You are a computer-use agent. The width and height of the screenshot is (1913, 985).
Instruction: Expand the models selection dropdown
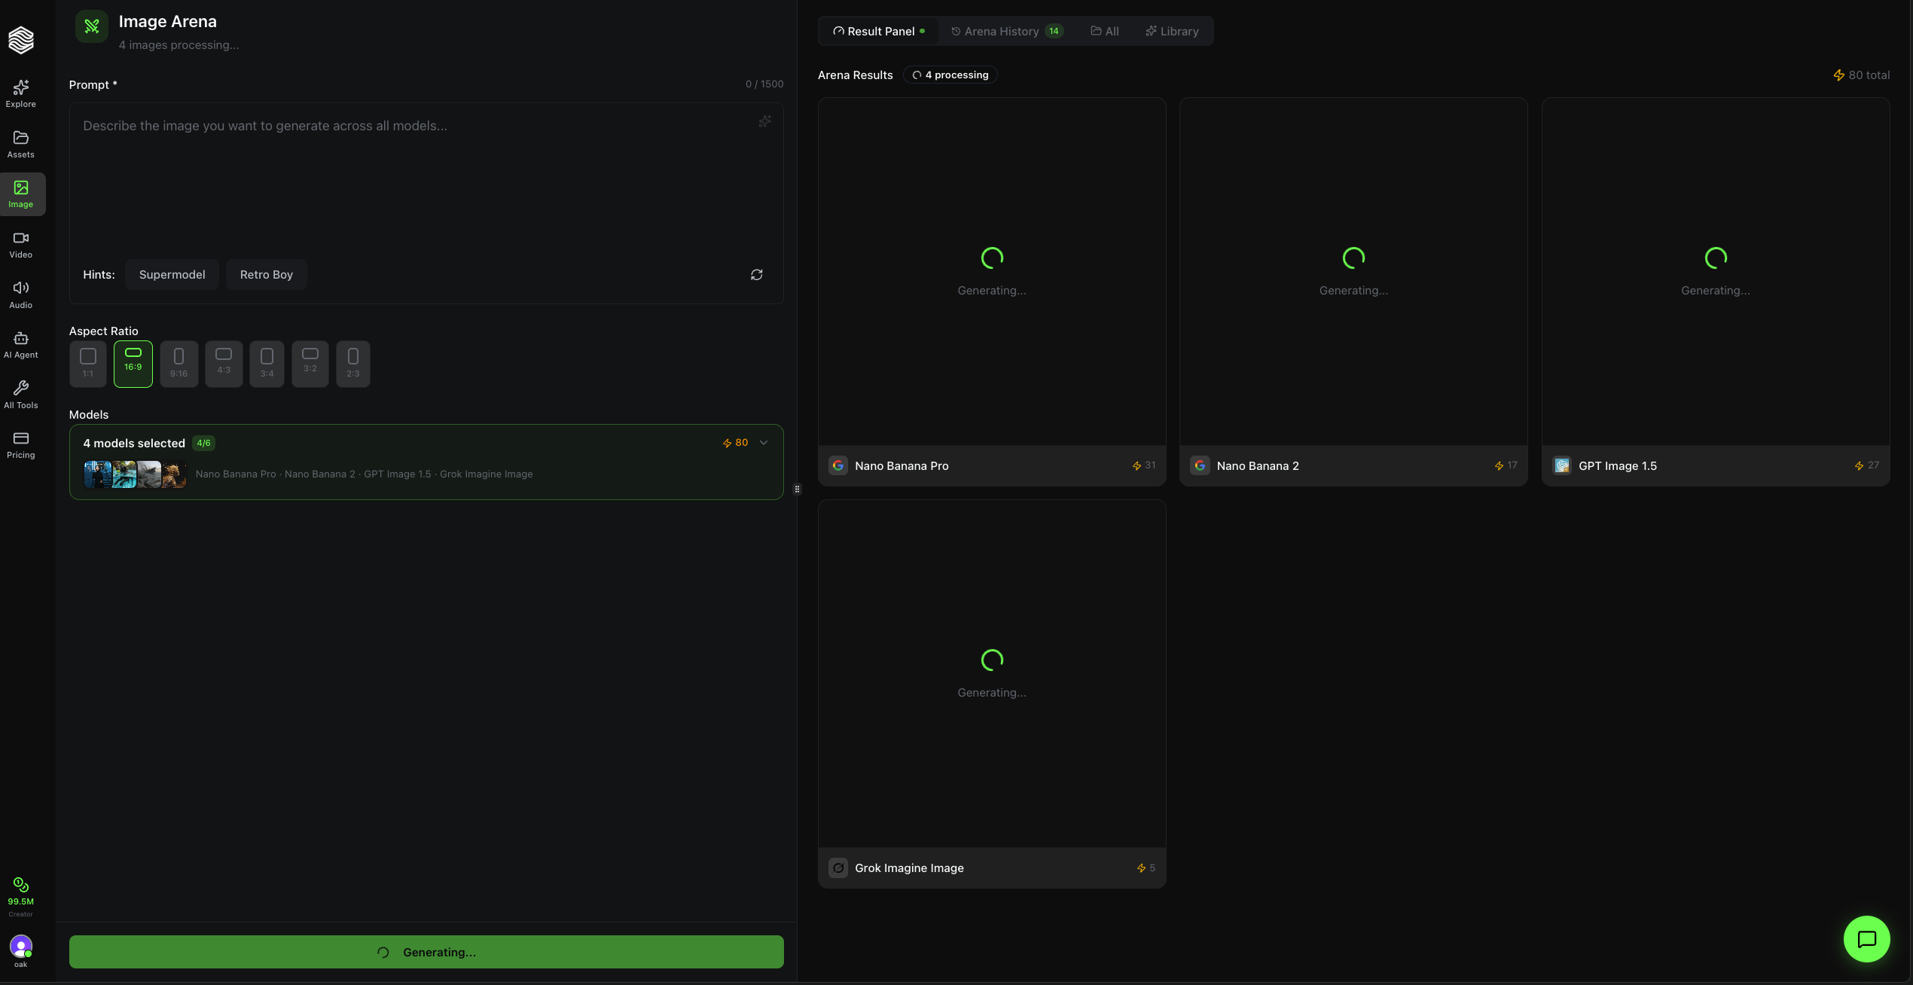pos(764,443)
